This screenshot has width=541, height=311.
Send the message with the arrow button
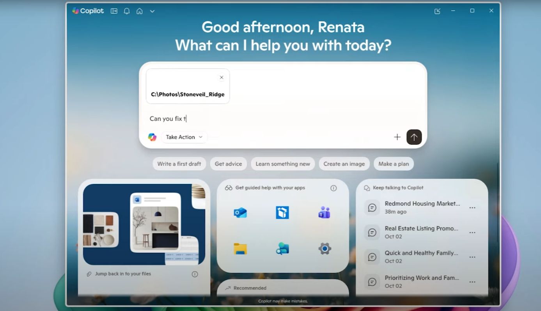click(x=414, y=137)
